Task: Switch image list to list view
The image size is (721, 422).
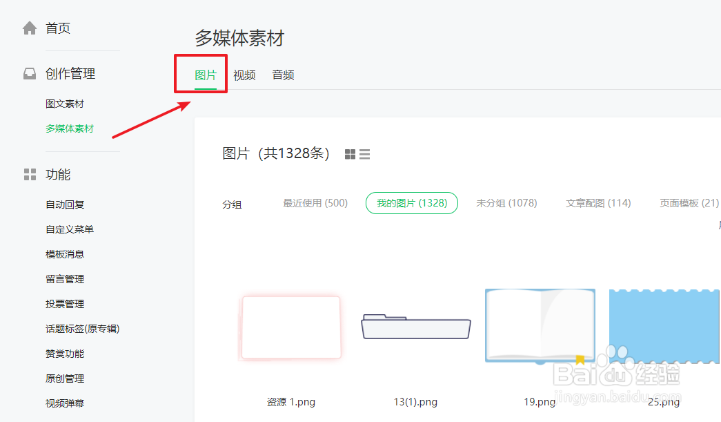Action: point(364,154)
